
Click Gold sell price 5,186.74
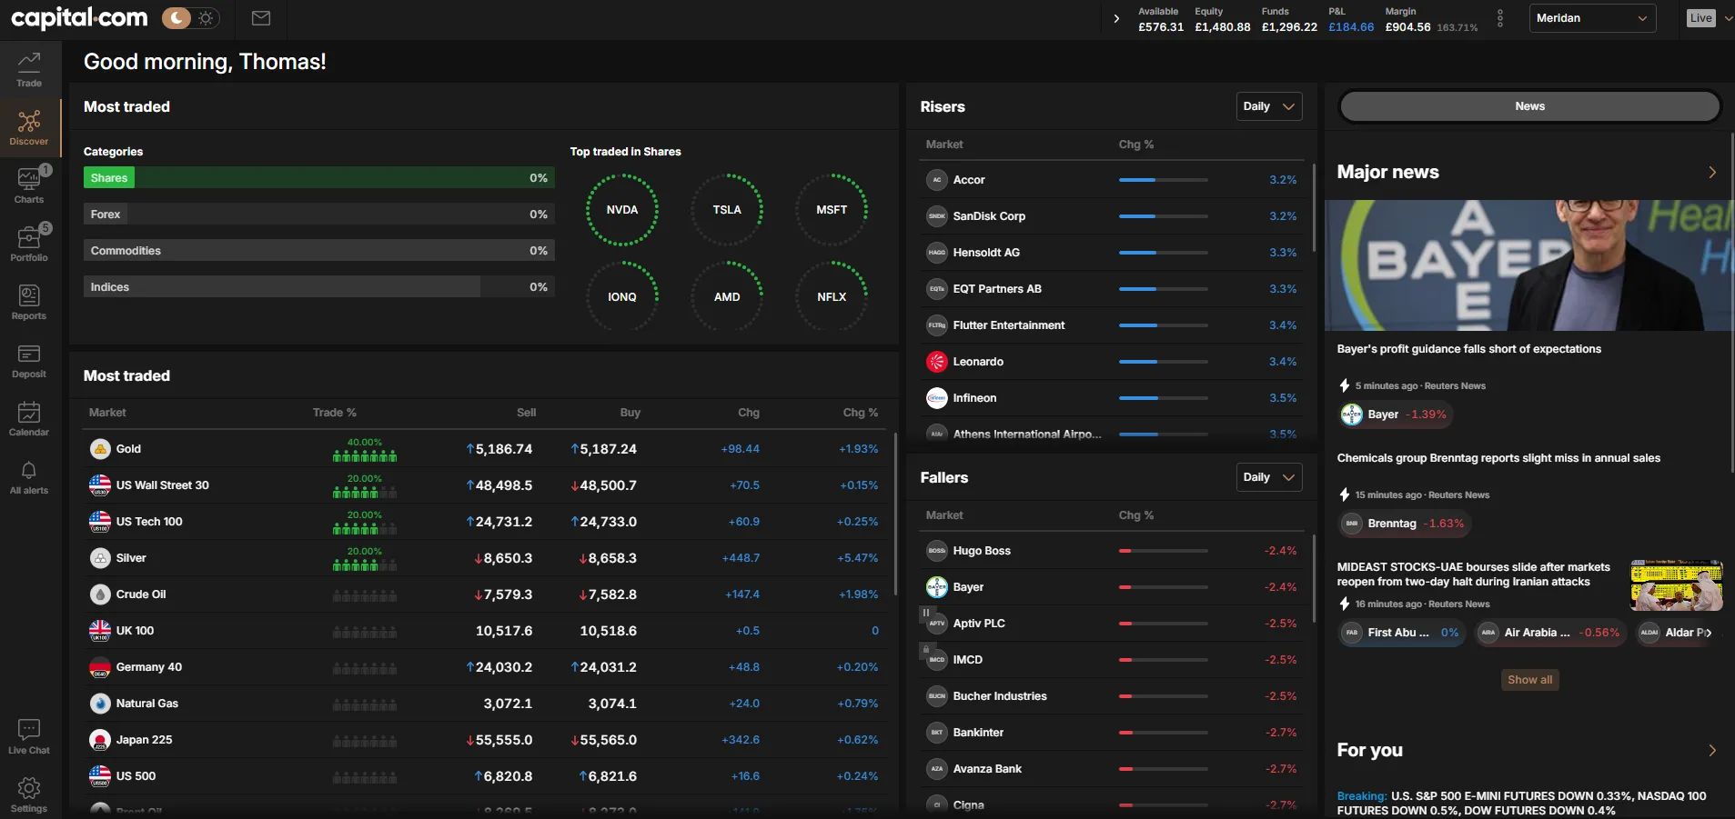(x=499, y=449)
